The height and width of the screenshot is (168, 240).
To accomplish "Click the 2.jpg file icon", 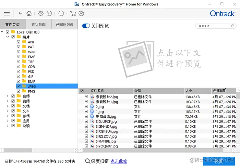I will pos(92,107).
